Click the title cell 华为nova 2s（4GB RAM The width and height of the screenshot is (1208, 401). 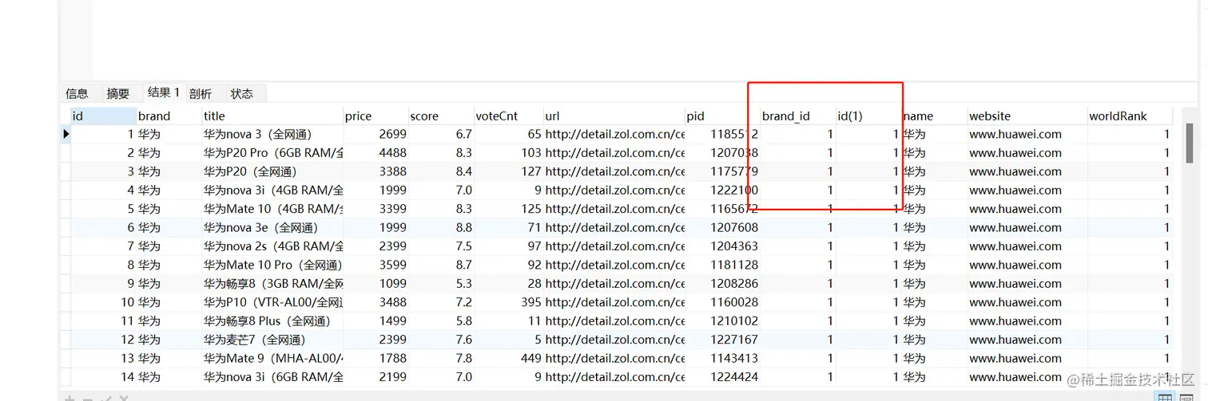click(x=272, y=246)
